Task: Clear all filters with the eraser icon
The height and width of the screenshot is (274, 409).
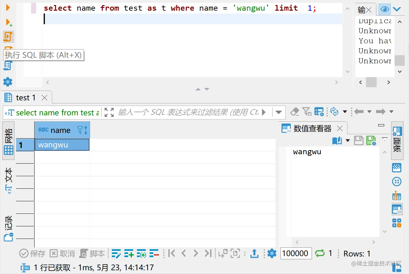Action: 295,112
